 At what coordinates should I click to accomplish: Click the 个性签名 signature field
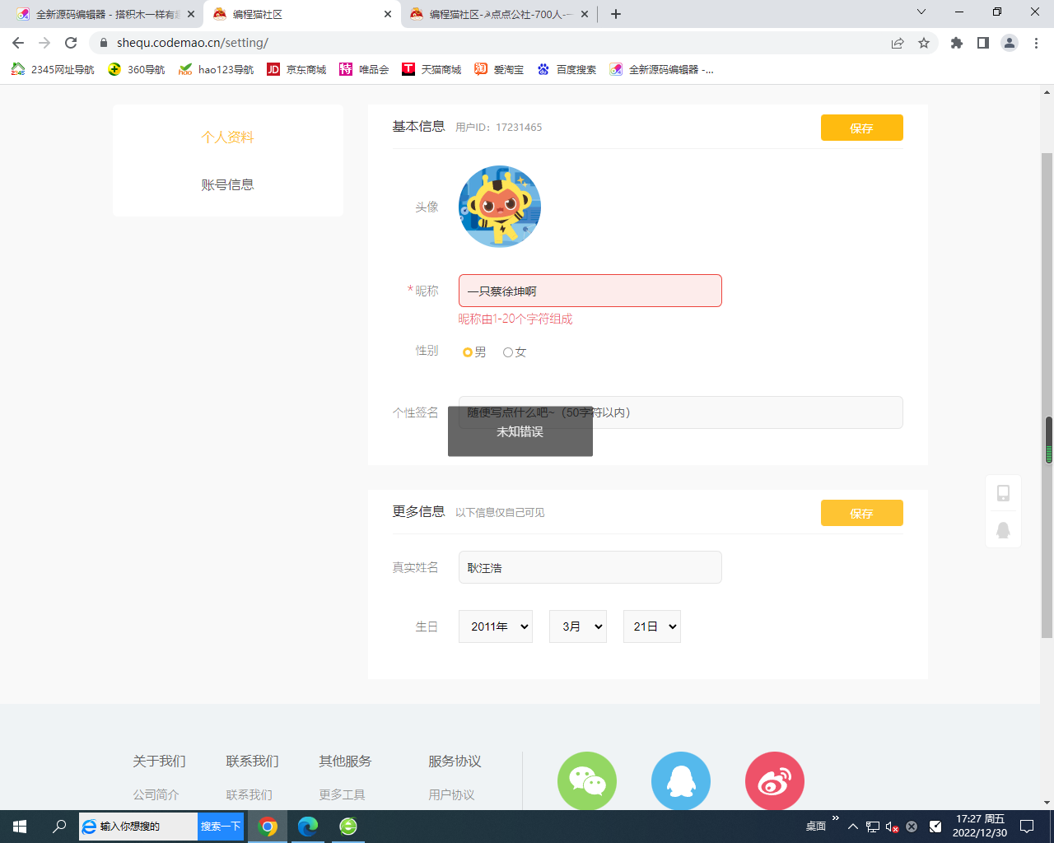point(681,412)
